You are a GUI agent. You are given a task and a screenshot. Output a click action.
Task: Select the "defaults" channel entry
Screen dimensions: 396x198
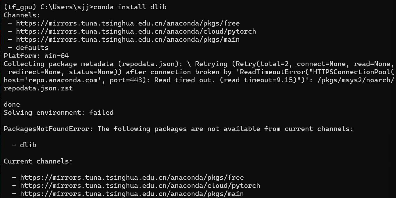(x=32, y=48)
